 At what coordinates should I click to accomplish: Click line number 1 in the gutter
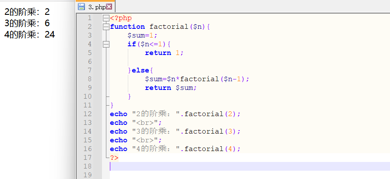click(90, 18)
